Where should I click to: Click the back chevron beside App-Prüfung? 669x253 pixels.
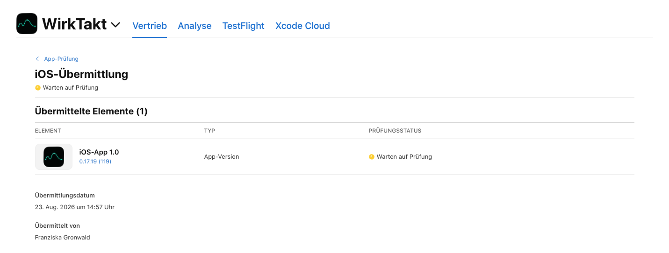[x=37, y=59]
